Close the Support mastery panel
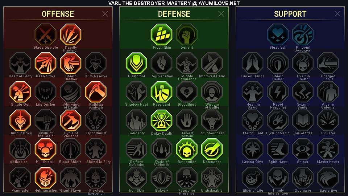348x196 pixels. pos(337,14)
